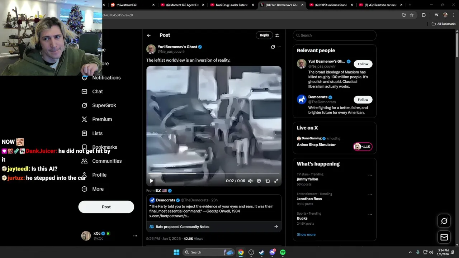This screenshot has height=258, width=459.
Task: Click the Lists icon in sidebar
Action: [x=84, y=133]
